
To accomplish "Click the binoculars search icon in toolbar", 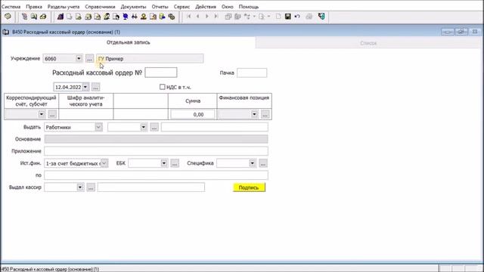I will (x=135, y=17).
